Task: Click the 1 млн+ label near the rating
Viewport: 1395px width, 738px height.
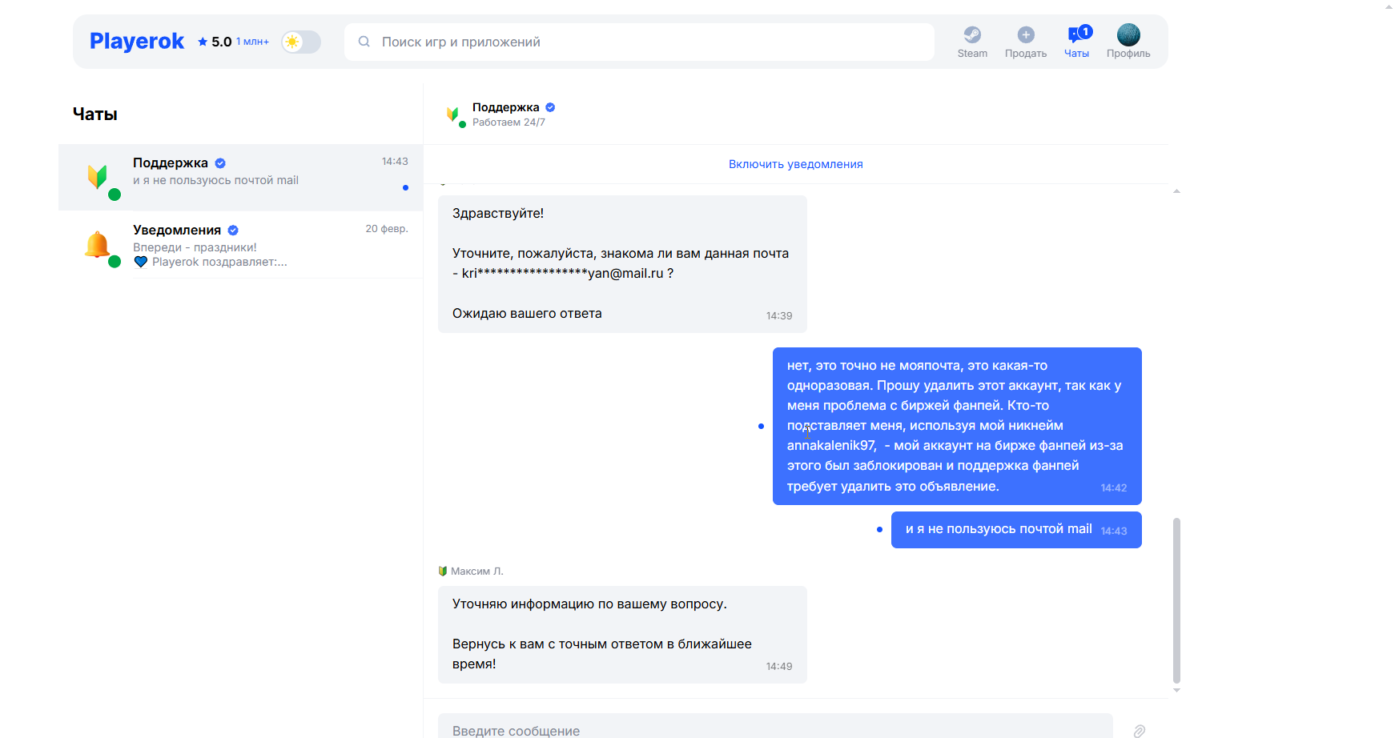Action: [252, 42]
